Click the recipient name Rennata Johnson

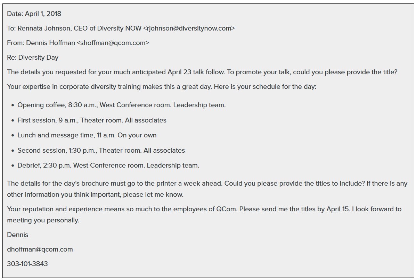(x=44, y=28)
